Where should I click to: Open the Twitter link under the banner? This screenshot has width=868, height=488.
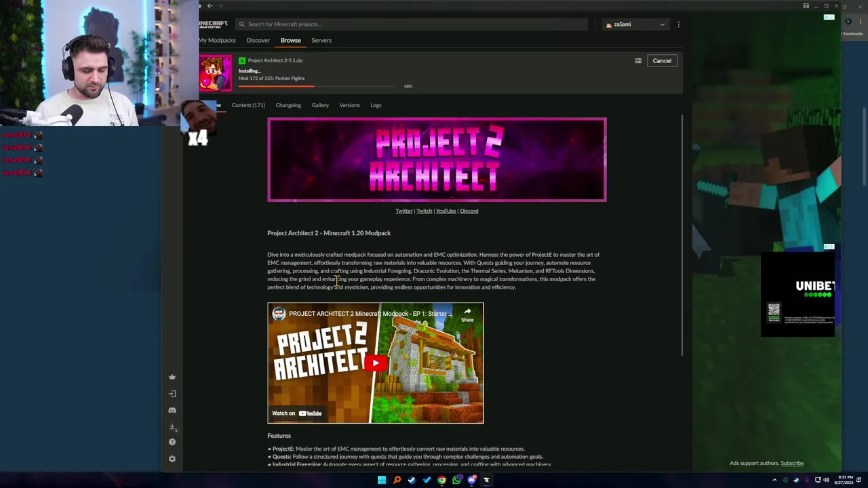pyautogui.click(x=403, y=211)
